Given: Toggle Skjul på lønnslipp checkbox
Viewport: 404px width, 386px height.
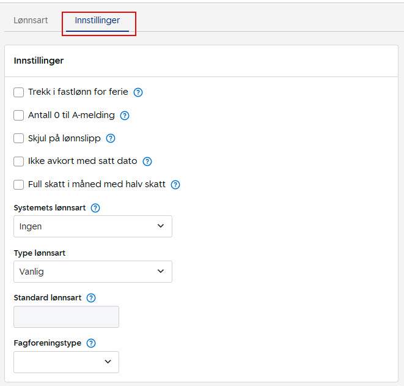Looking at the screenshot, I should tap(19, 138).
